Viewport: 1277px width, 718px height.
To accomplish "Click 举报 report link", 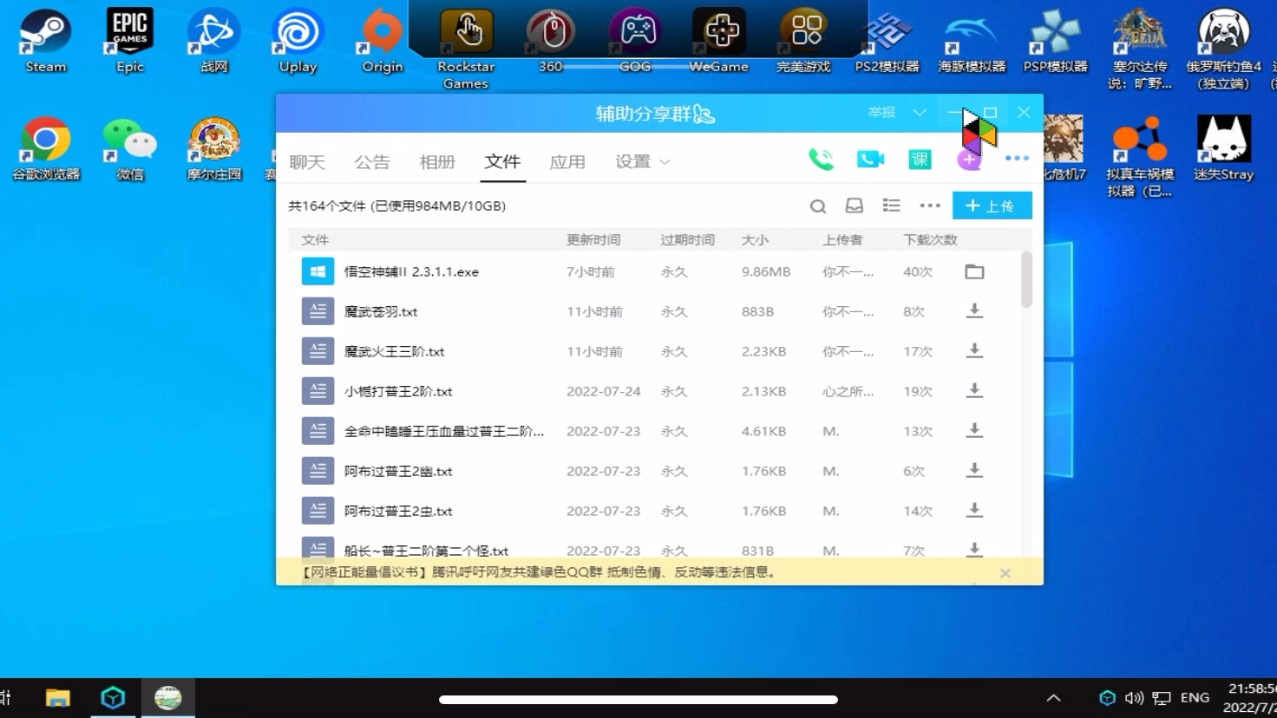I will click(x=881, y=113).
